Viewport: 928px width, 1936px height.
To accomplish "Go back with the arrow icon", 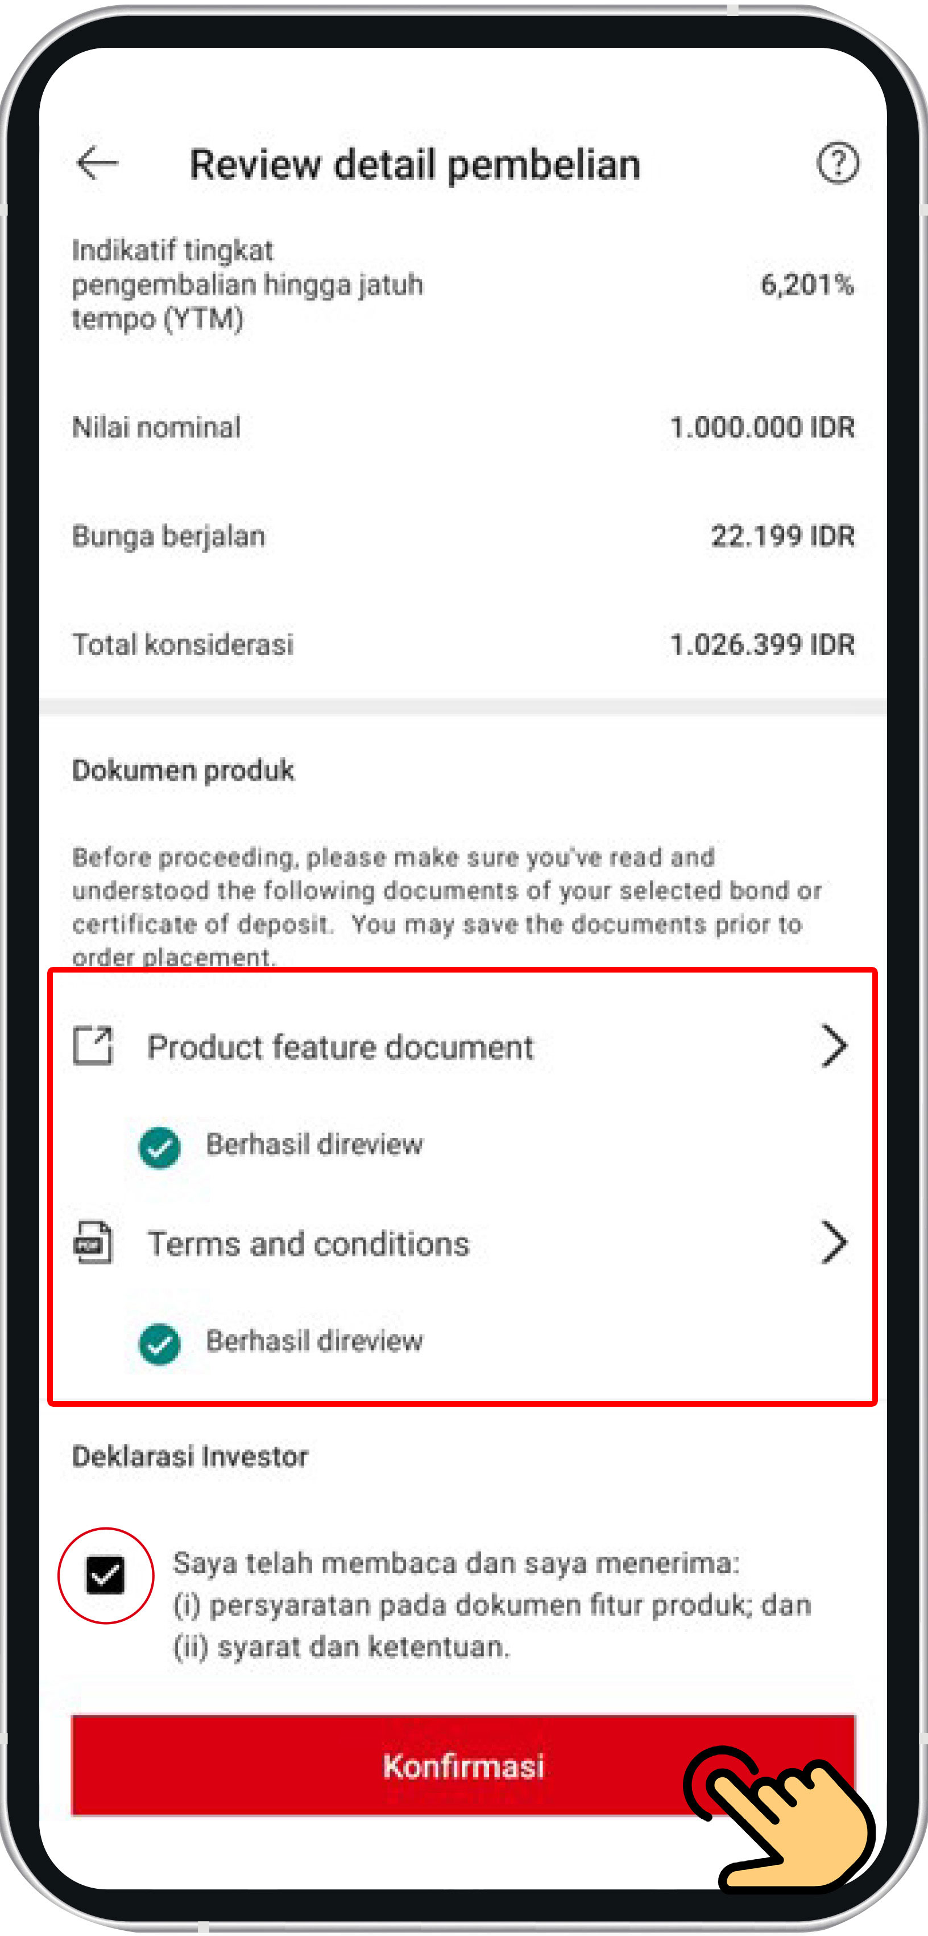I will coord(98,163).
